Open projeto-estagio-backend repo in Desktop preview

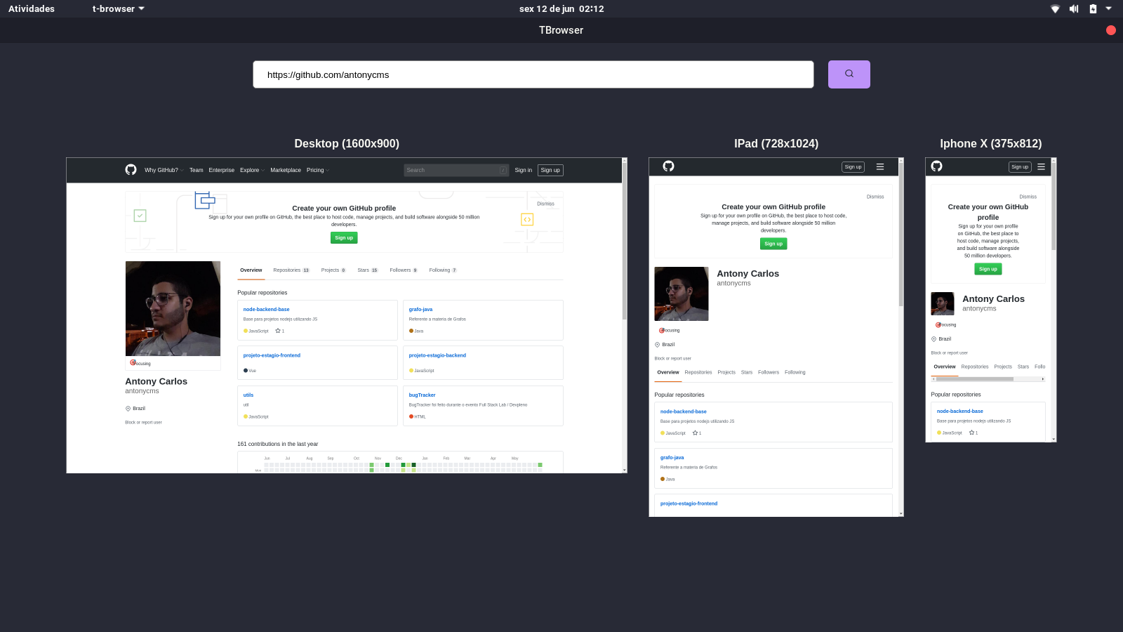[437, 355]
